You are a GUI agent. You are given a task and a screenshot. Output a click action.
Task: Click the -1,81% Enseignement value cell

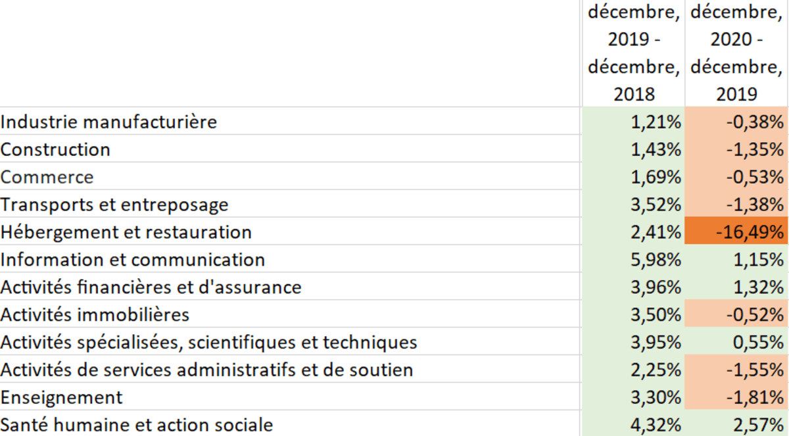[736, 398]
